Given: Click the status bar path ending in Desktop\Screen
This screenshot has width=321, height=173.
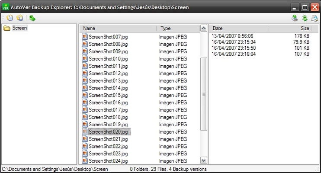Looking at the screenshot, I should [55, 169].
